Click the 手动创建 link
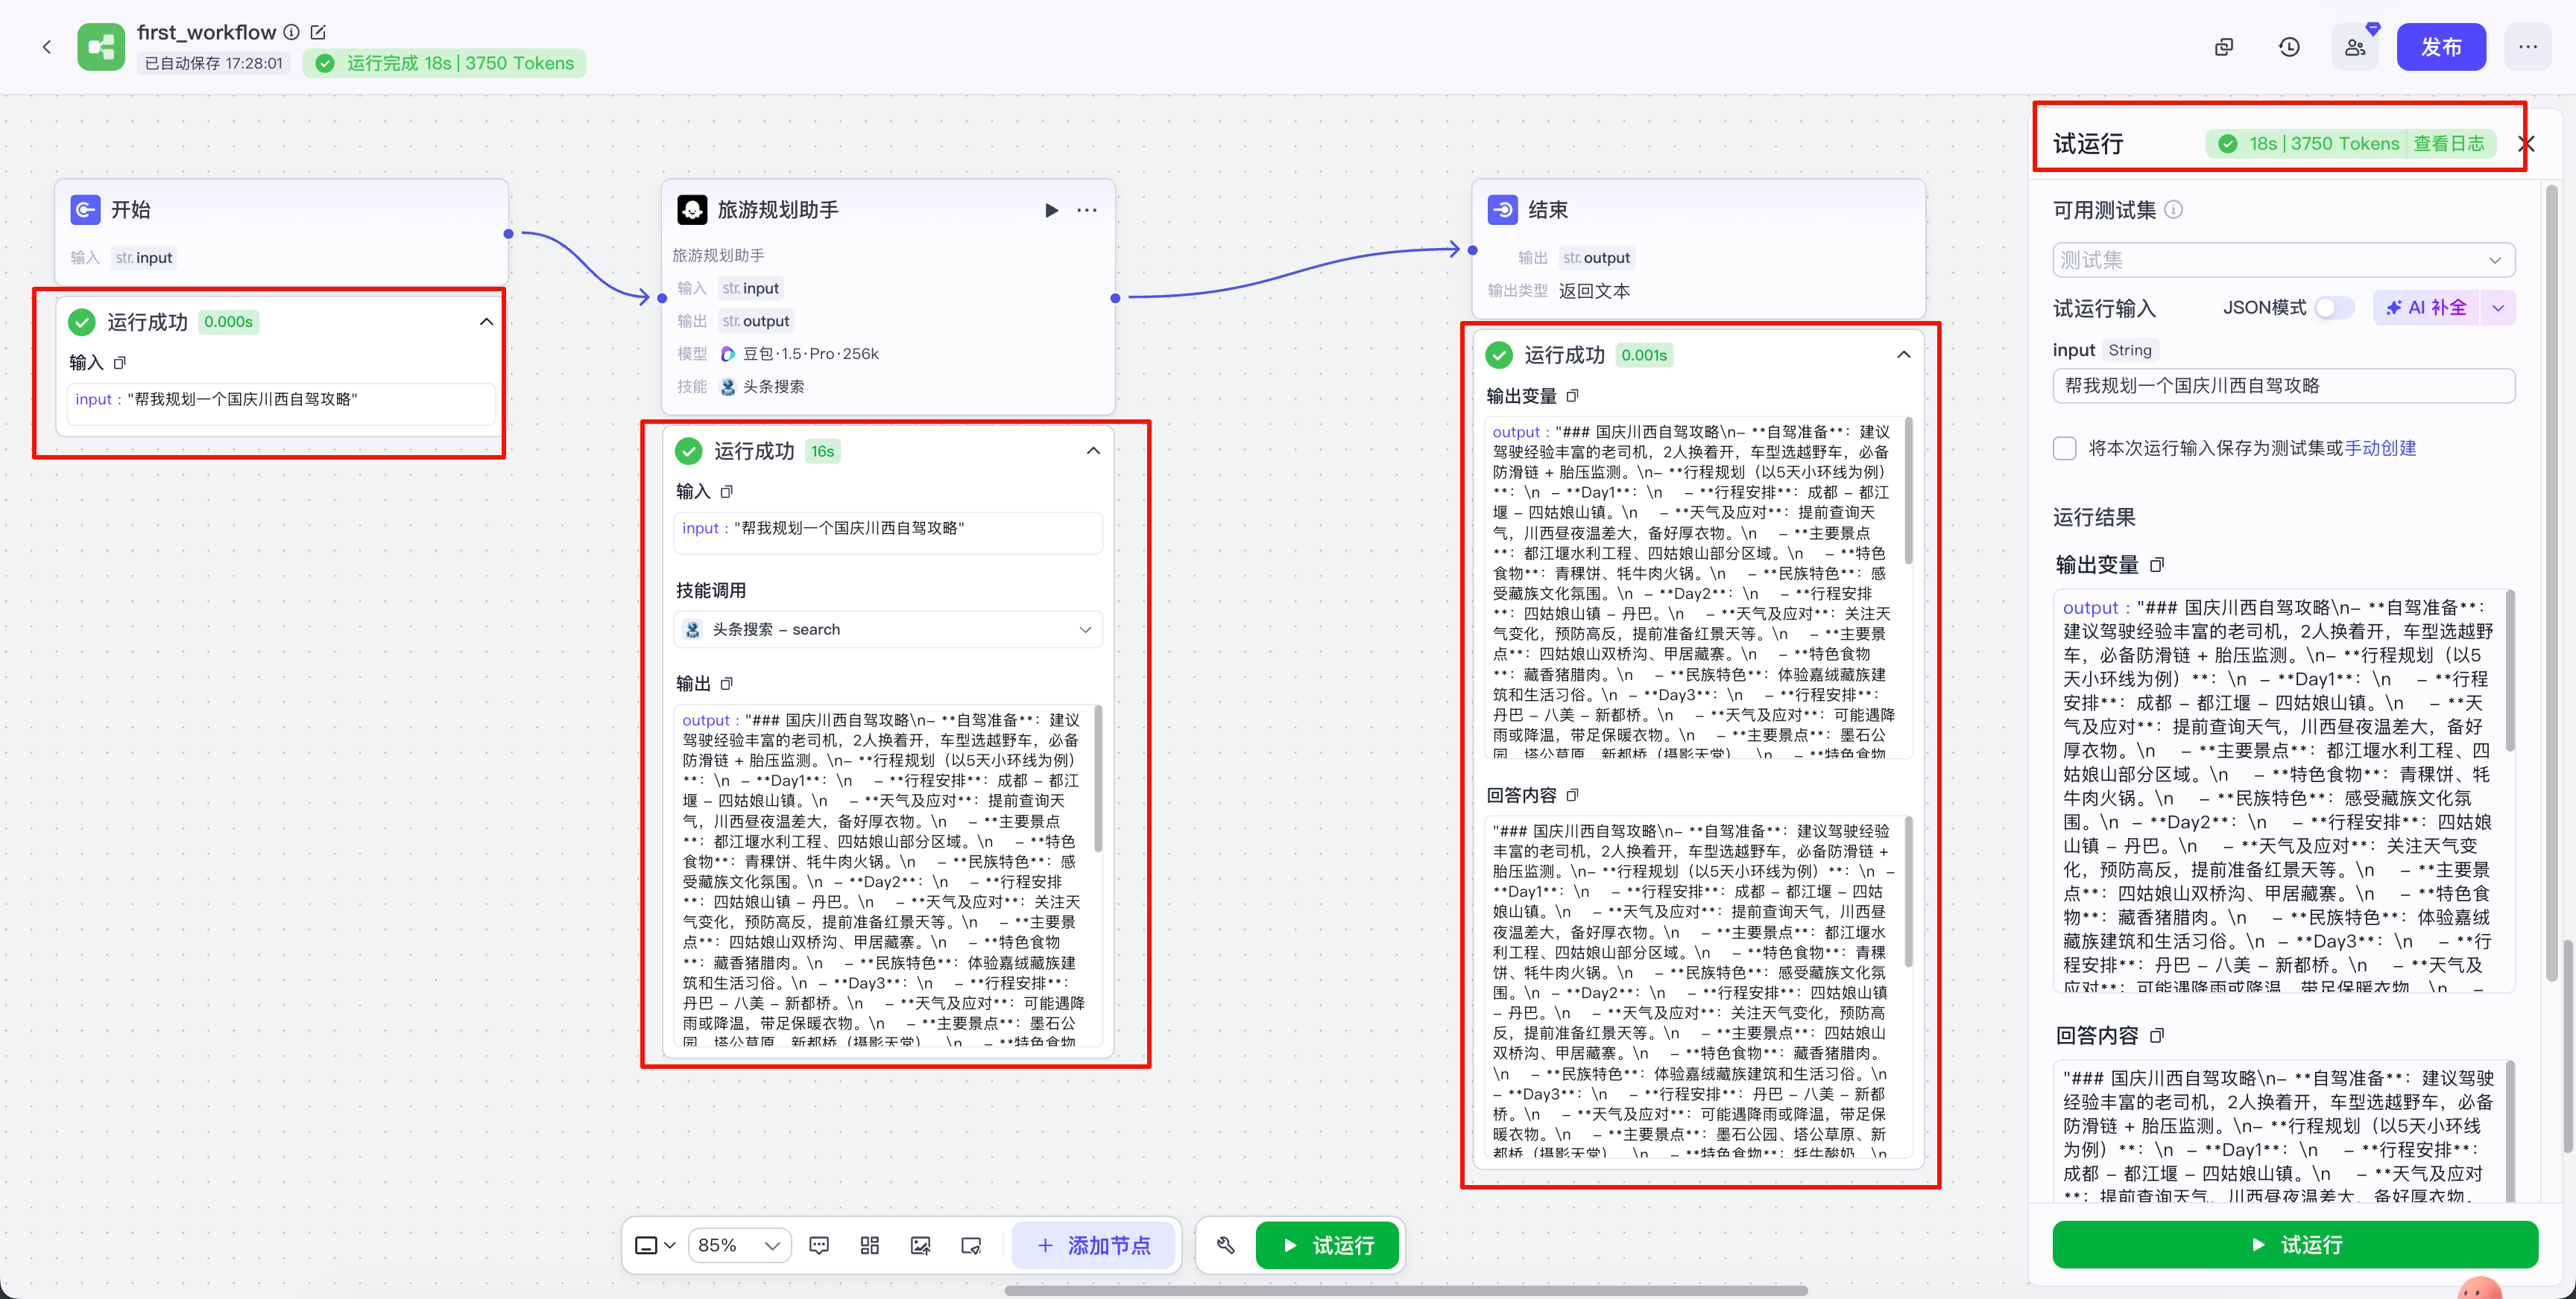The width and height of the screenshot is (2576, 1299). click(2380, 448)
